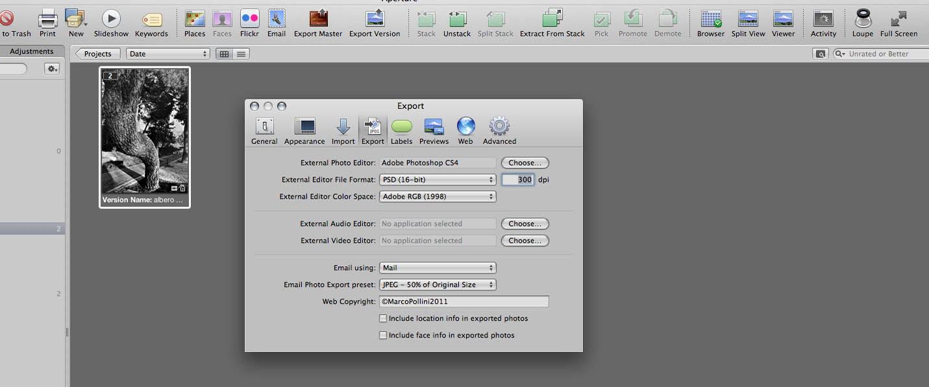
Task: Open the Labels preferences tab
Action: pyautogui.click(x=402, y=131)
